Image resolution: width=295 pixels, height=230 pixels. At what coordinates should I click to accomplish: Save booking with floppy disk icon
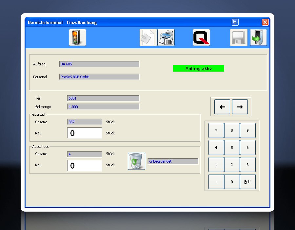click(239, 37)
